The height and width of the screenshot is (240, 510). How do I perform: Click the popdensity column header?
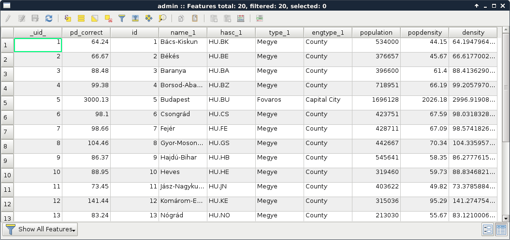[425, 32]
